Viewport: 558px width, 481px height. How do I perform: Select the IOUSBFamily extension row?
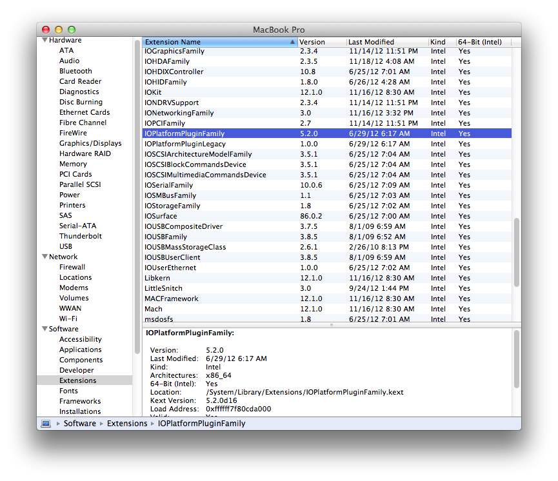click(x=166, y=237)
